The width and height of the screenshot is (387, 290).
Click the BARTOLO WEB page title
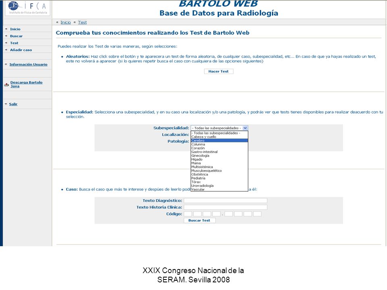tap(218, 4)
